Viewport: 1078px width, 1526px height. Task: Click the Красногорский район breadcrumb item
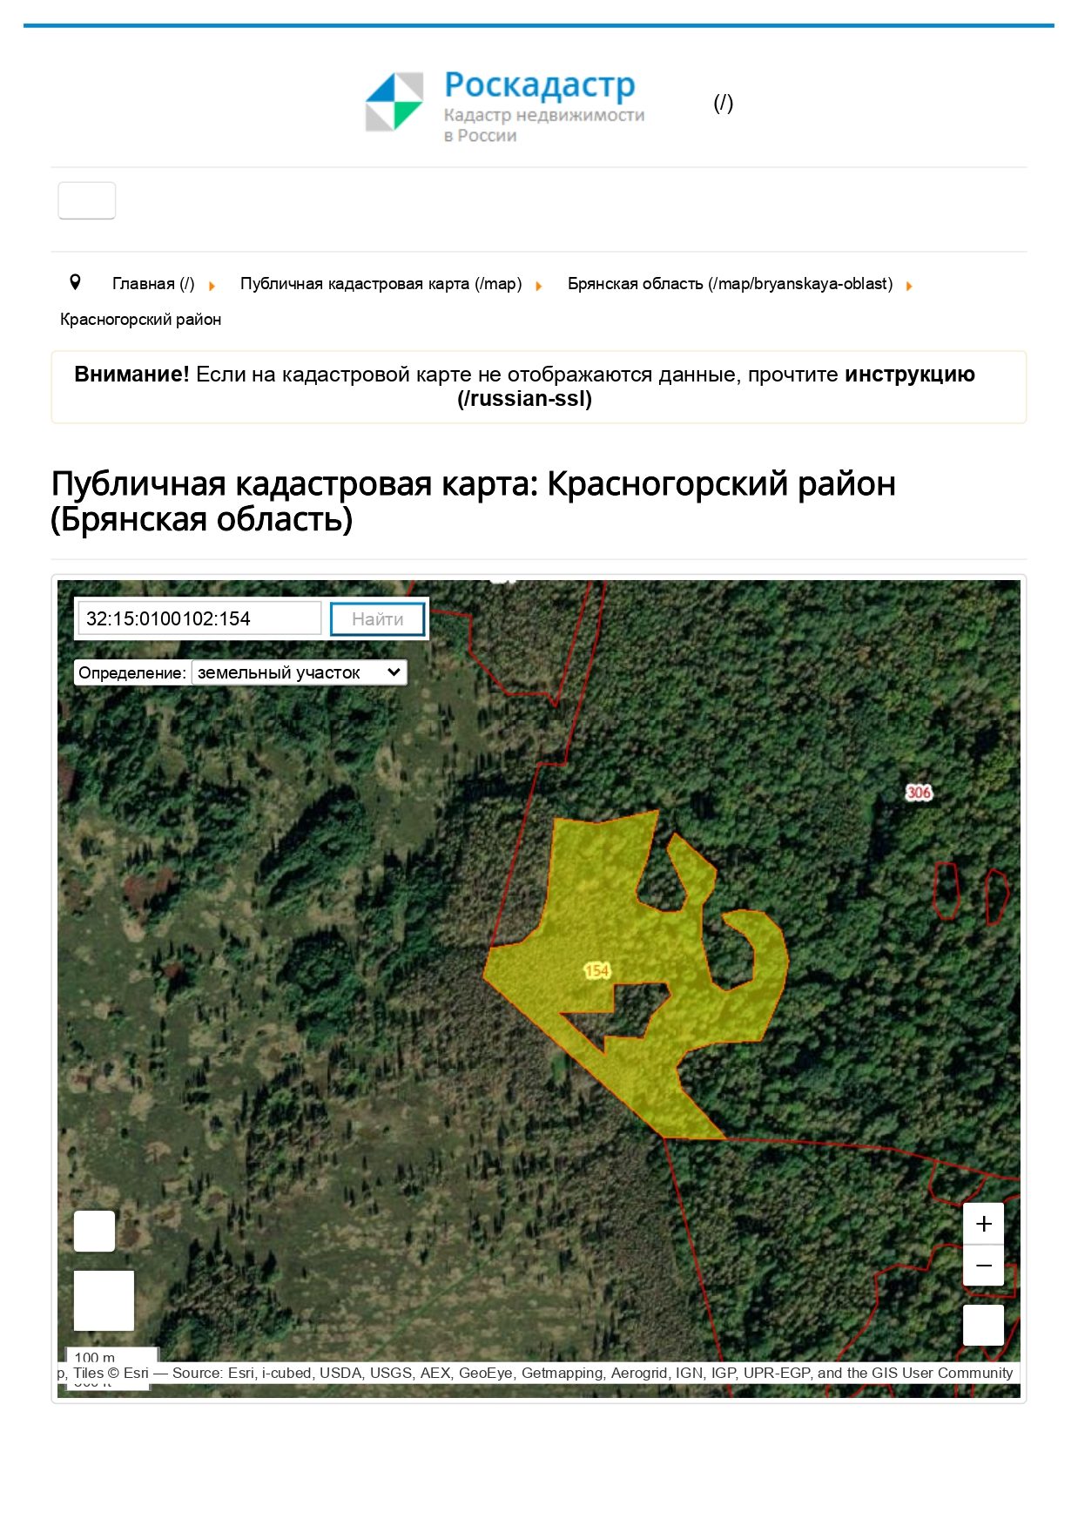tap(140, 320)
